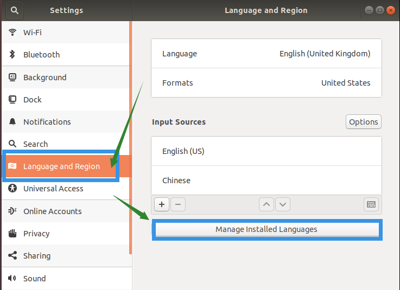This screenshot has height=290, width=400.
Task: Show keyboard layout preview for input source
Action: (371, 204)
